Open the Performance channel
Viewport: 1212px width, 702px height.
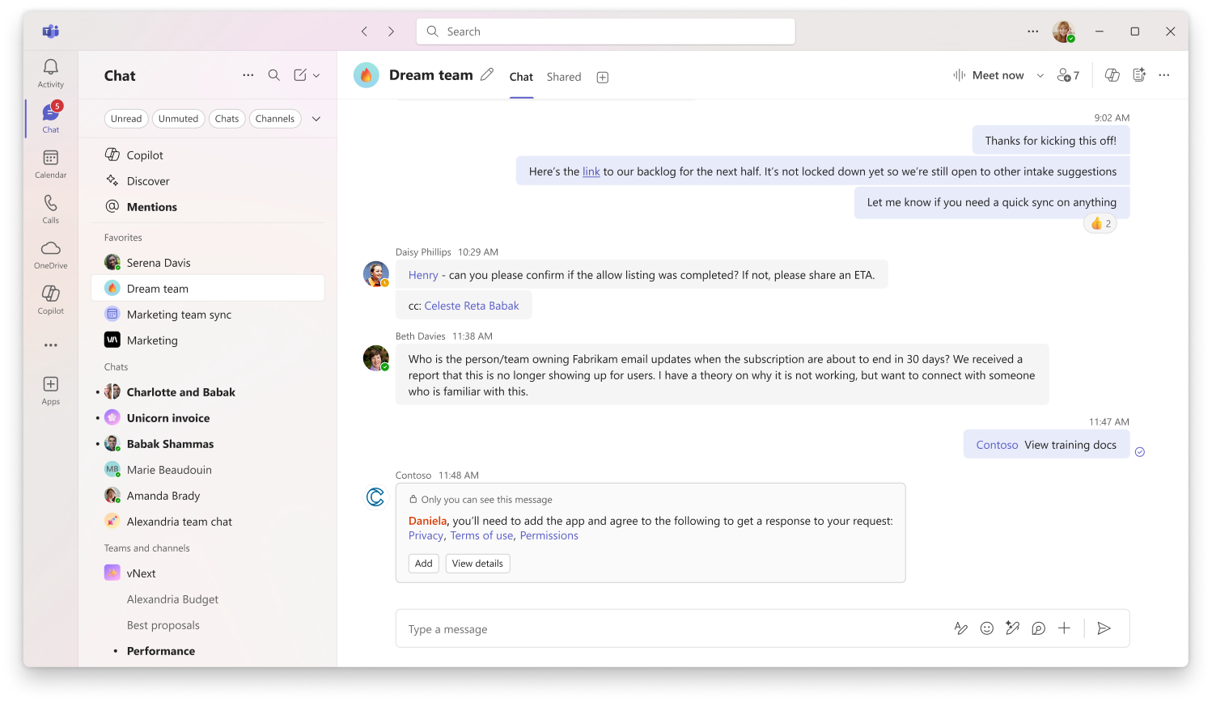[x=208, y=651]
